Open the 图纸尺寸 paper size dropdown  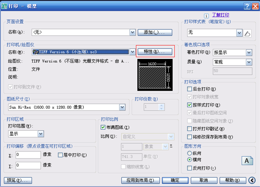pos(122,107)
